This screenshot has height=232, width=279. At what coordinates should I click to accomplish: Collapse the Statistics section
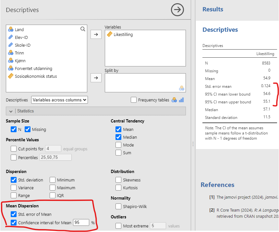pyautogui.click(x=11, y=111)
